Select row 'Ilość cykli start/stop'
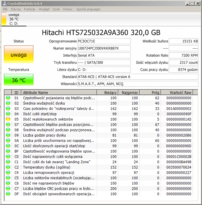 99,114
